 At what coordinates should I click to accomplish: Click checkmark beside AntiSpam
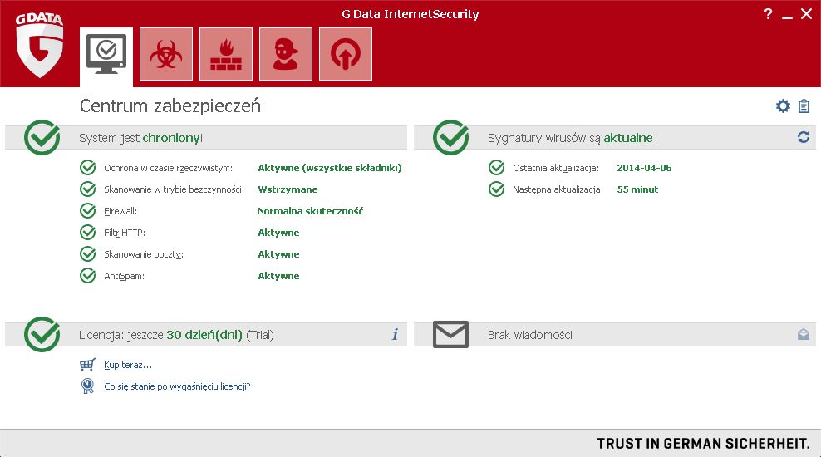[x=87, y=275]
